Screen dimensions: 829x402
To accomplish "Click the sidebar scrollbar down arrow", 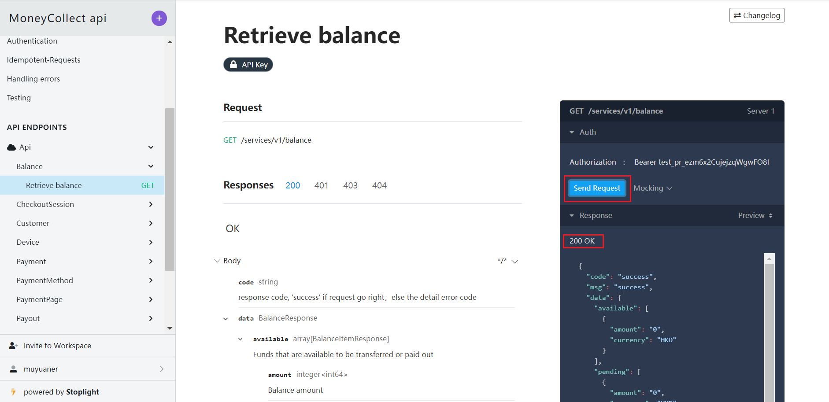I will tap(170, 328).
